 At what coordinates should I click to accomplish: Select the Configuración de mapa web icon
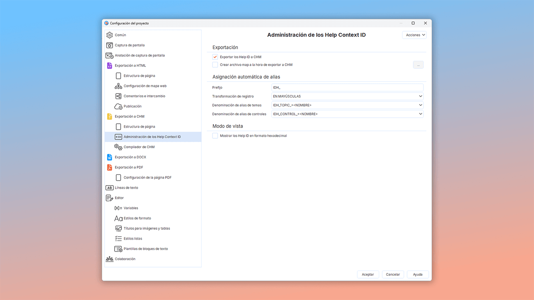click(118, 86)
